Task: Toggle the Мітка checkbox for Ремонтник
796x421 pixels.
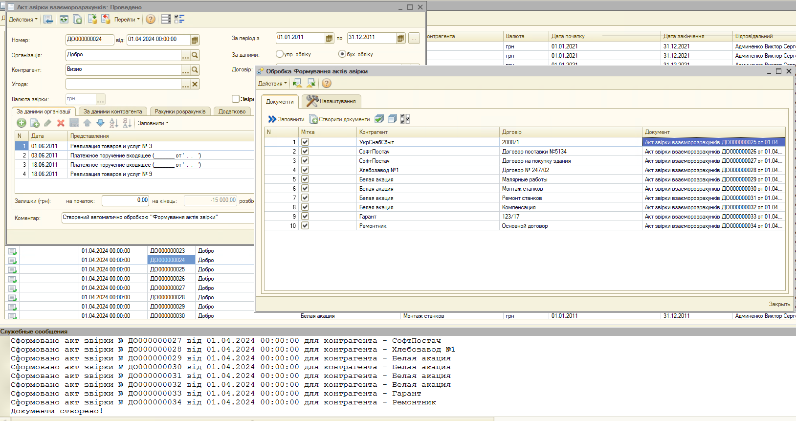Action: 305,225
